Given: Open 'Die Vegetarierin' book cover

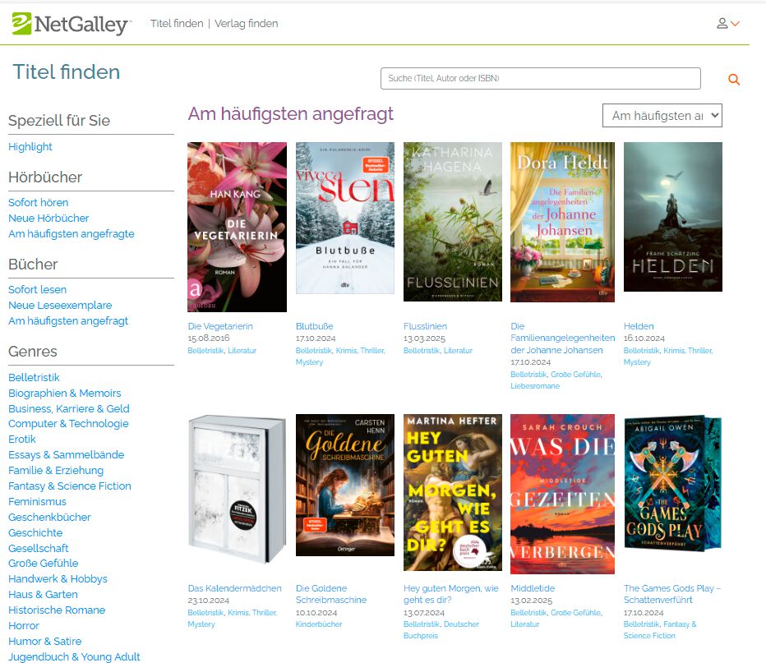Looking at the screenshot, I should tap(237, 227).
